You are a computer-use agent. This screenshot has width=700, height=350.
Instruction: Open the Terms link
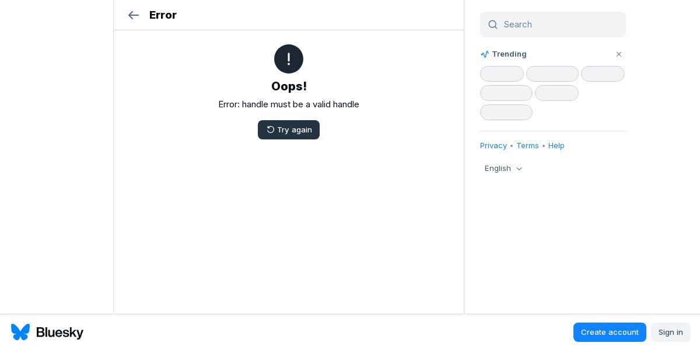point(527,146)
